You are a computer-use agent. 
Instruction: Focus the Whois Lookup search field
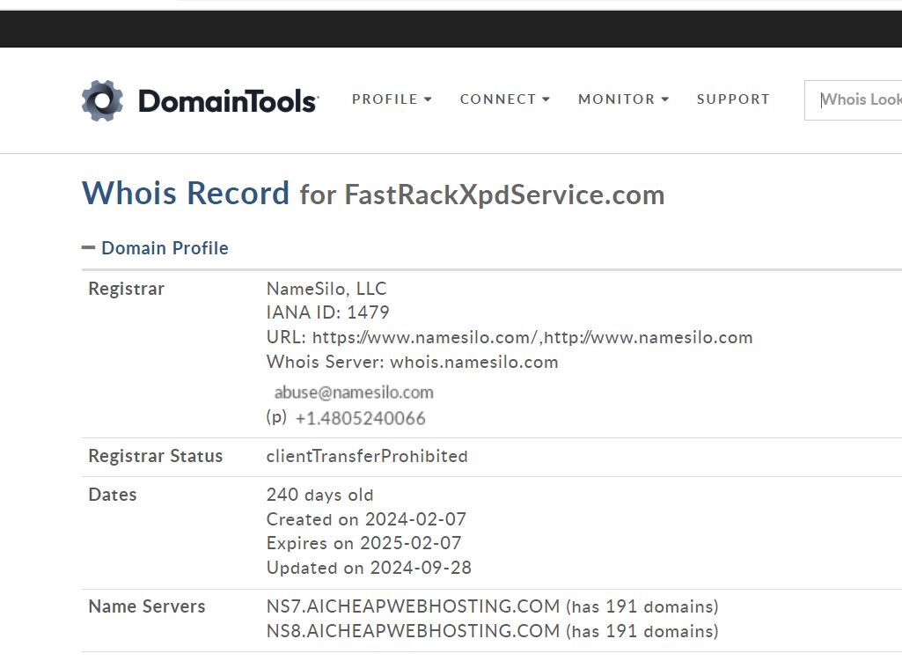point(853,100)
